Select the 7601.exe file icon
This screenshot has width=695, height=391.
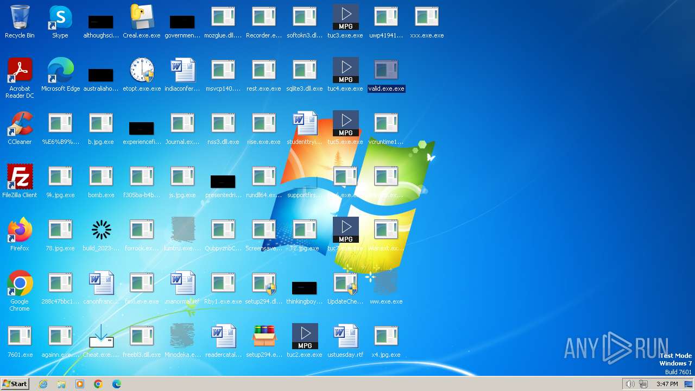pos(20,336)
